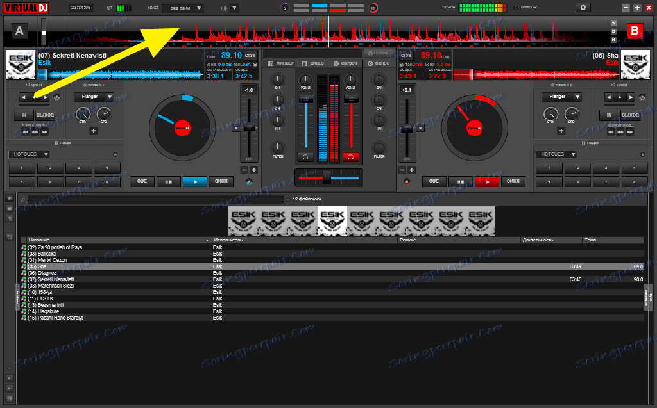
Task: Click the deck B pitch slider handle
Action: [407, 130]
